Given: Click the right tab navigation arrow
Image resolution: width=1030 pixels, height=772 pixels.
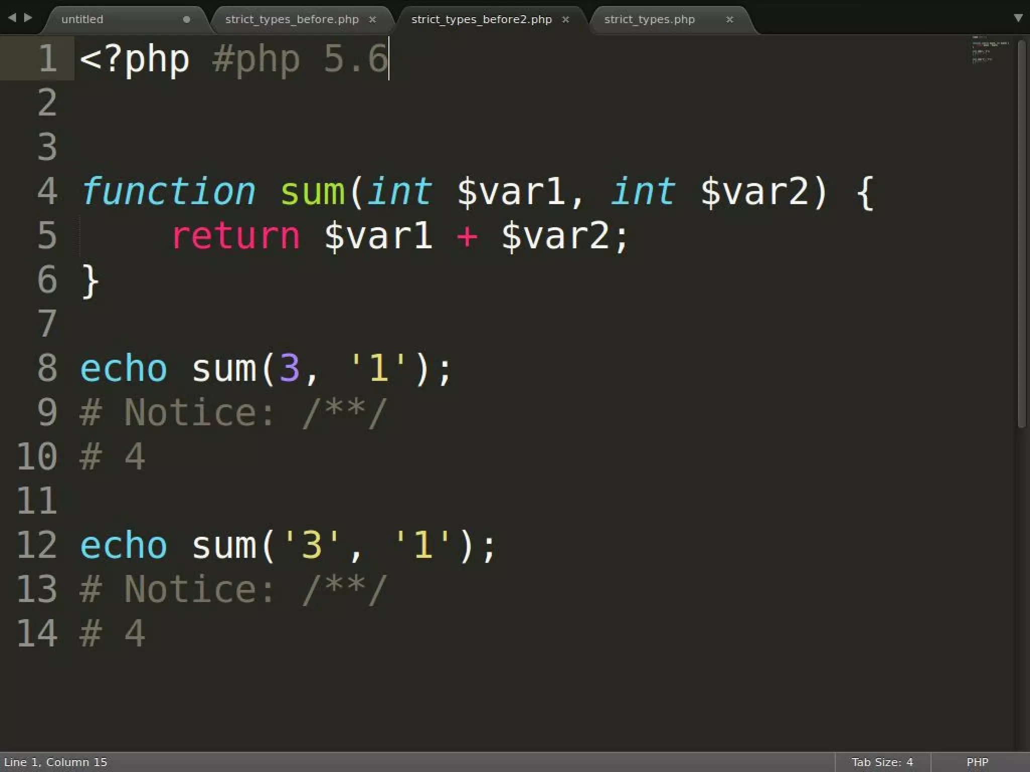Looking at the screenshot, I should (28, 18).
